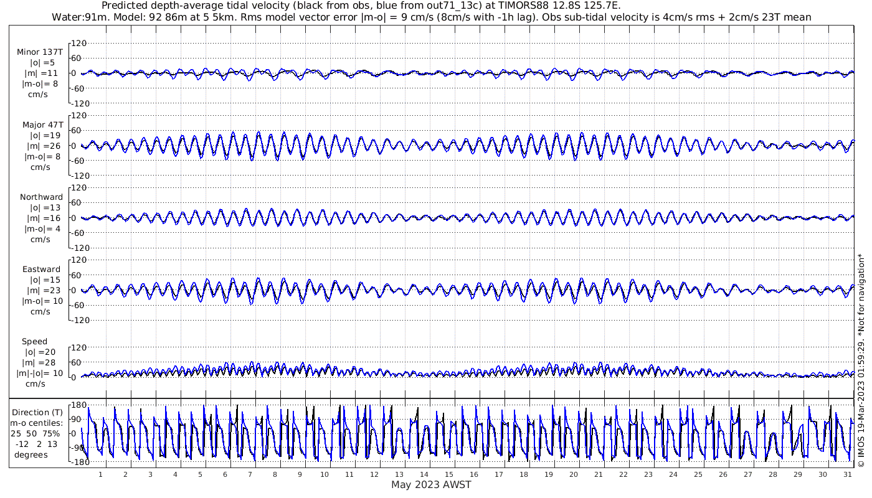Click day 15 on the date axis
Screen dimensions: 872x498
point(449,474)
